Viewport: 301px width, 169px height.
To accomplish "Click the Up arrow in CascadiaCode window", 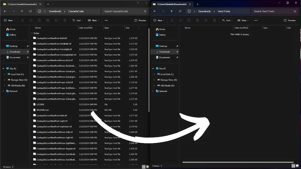I will click(22, 11).
